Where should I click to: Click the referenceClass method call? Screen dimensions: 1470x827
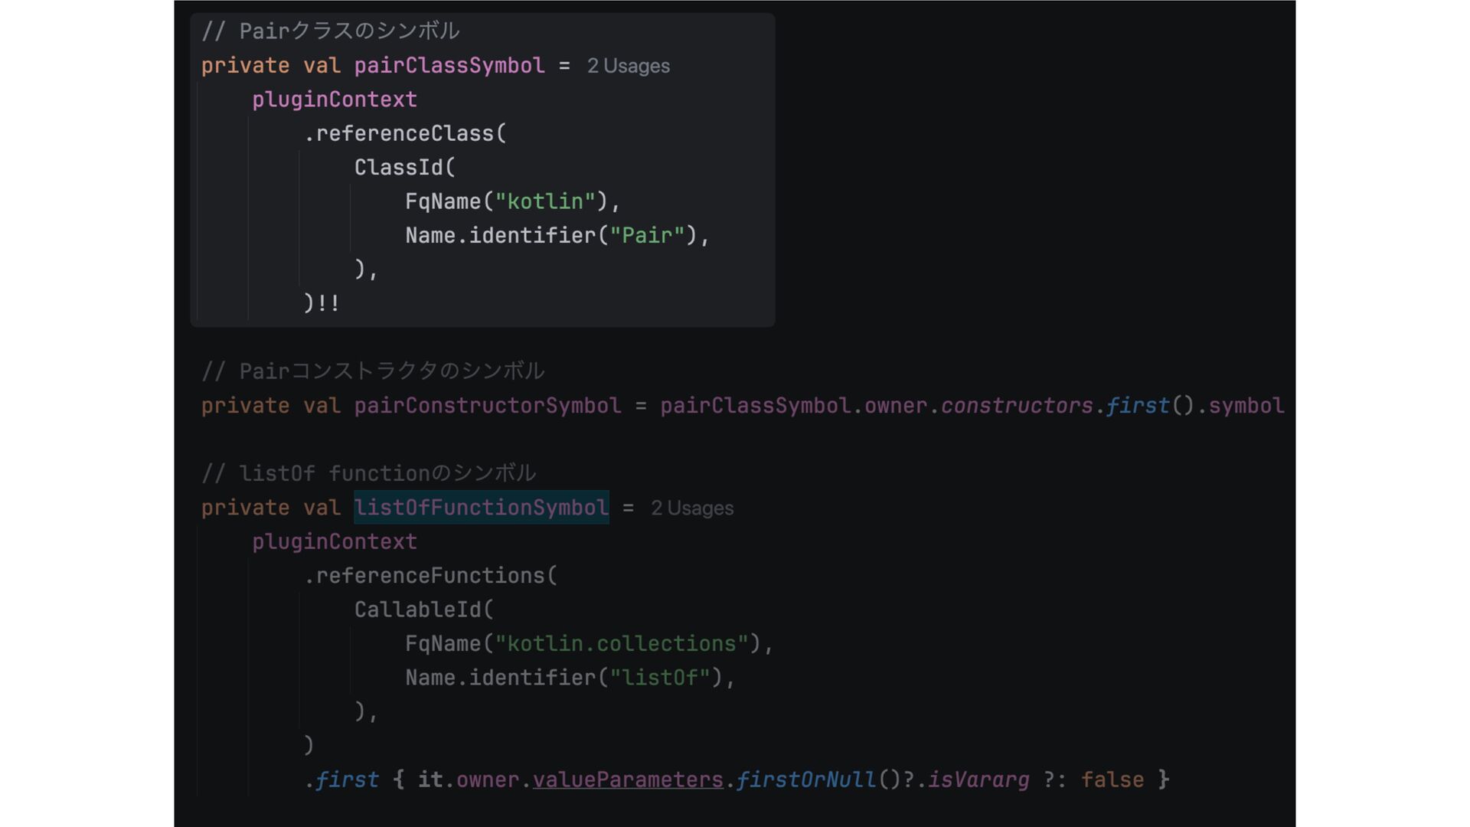click(404, 134)
